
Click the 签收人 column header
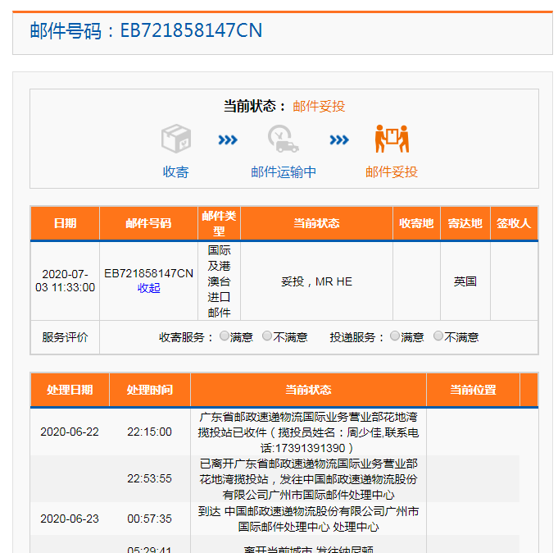(514, 223)
